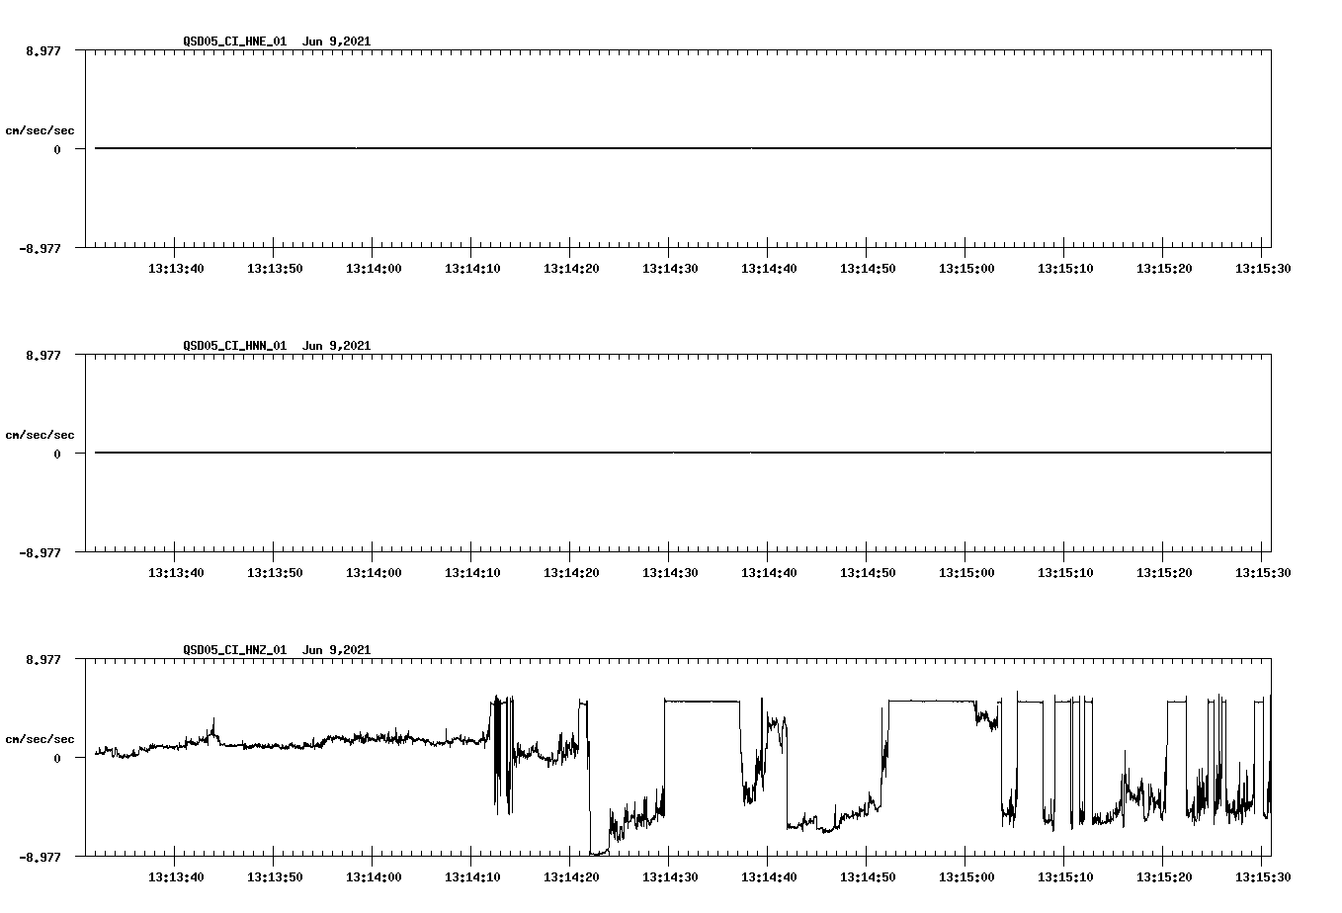Select 13:14:30 tick label under HNN plot
This screenshot has height=913, width=1342.
click(x=670, y=573)
